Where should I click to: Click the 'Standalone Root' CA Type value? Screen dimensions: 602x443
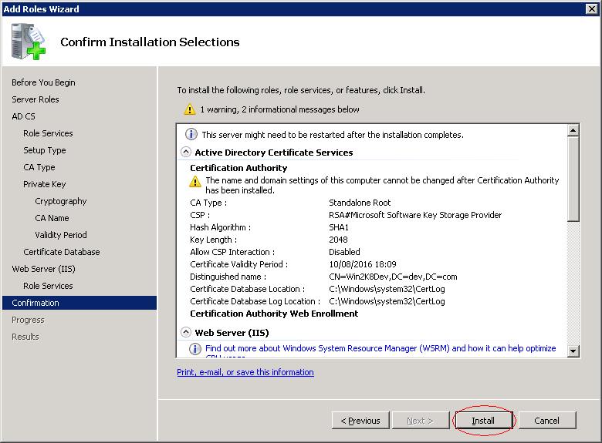pos(360,203)
